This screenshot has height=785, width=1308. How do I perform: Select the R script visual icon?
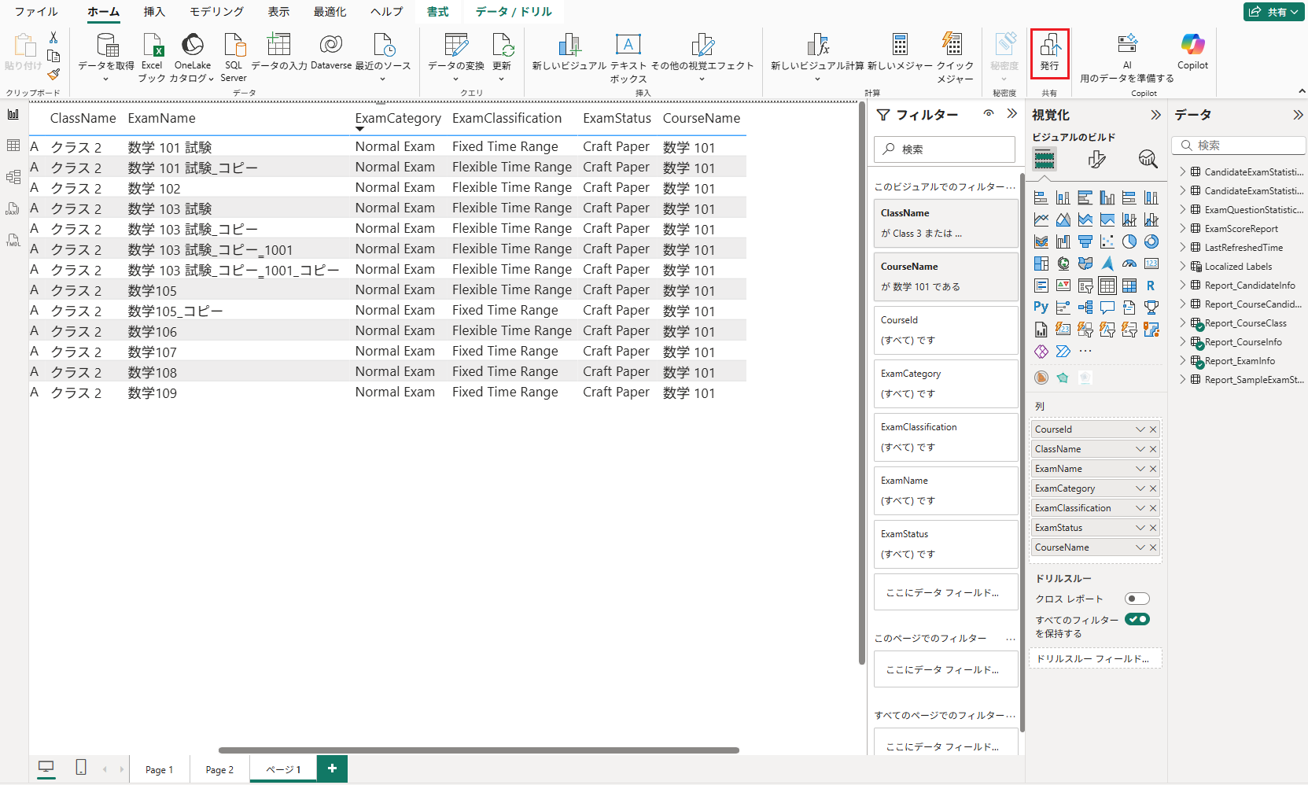pos(1151,286)
